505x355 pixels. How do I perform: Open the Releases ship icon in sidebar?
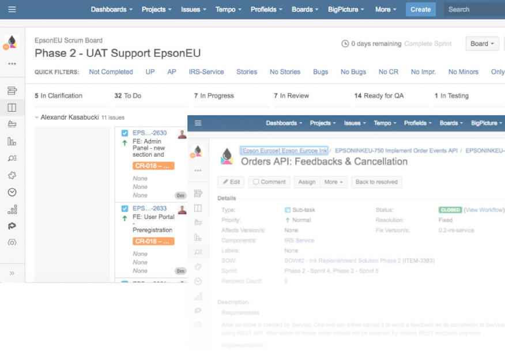[12, 124]
